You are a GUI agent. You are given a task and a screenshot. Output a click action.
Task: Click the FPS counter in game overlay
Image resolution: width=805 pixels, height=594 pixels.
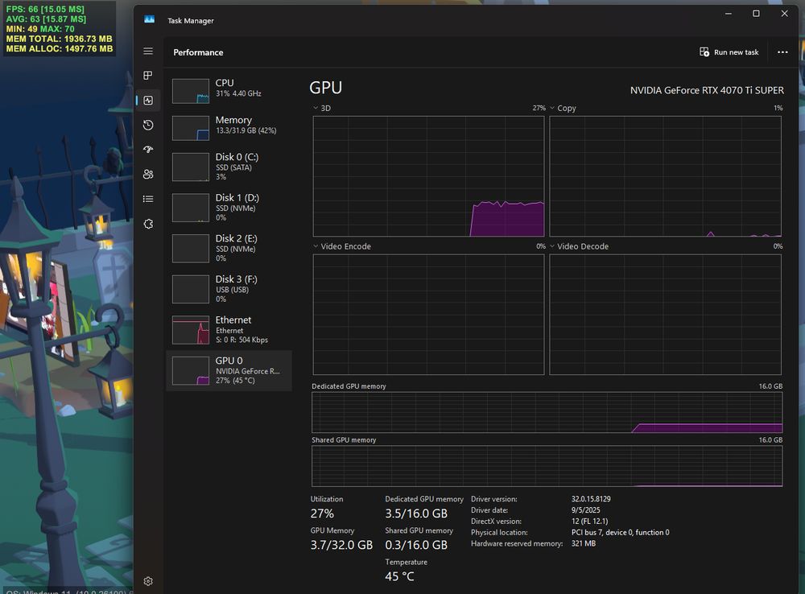[45, 9]
